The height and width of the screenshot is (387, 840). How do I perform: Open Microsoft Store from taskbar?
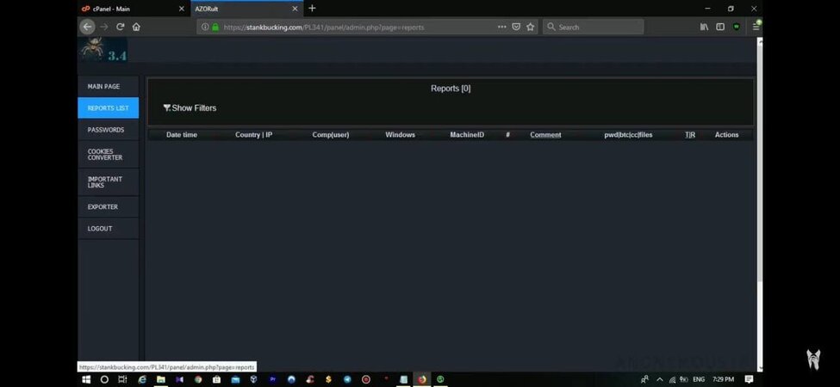[216, 379]
